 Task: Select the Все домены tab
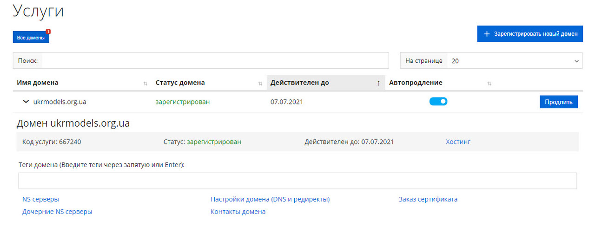click(x=31, y=38)
